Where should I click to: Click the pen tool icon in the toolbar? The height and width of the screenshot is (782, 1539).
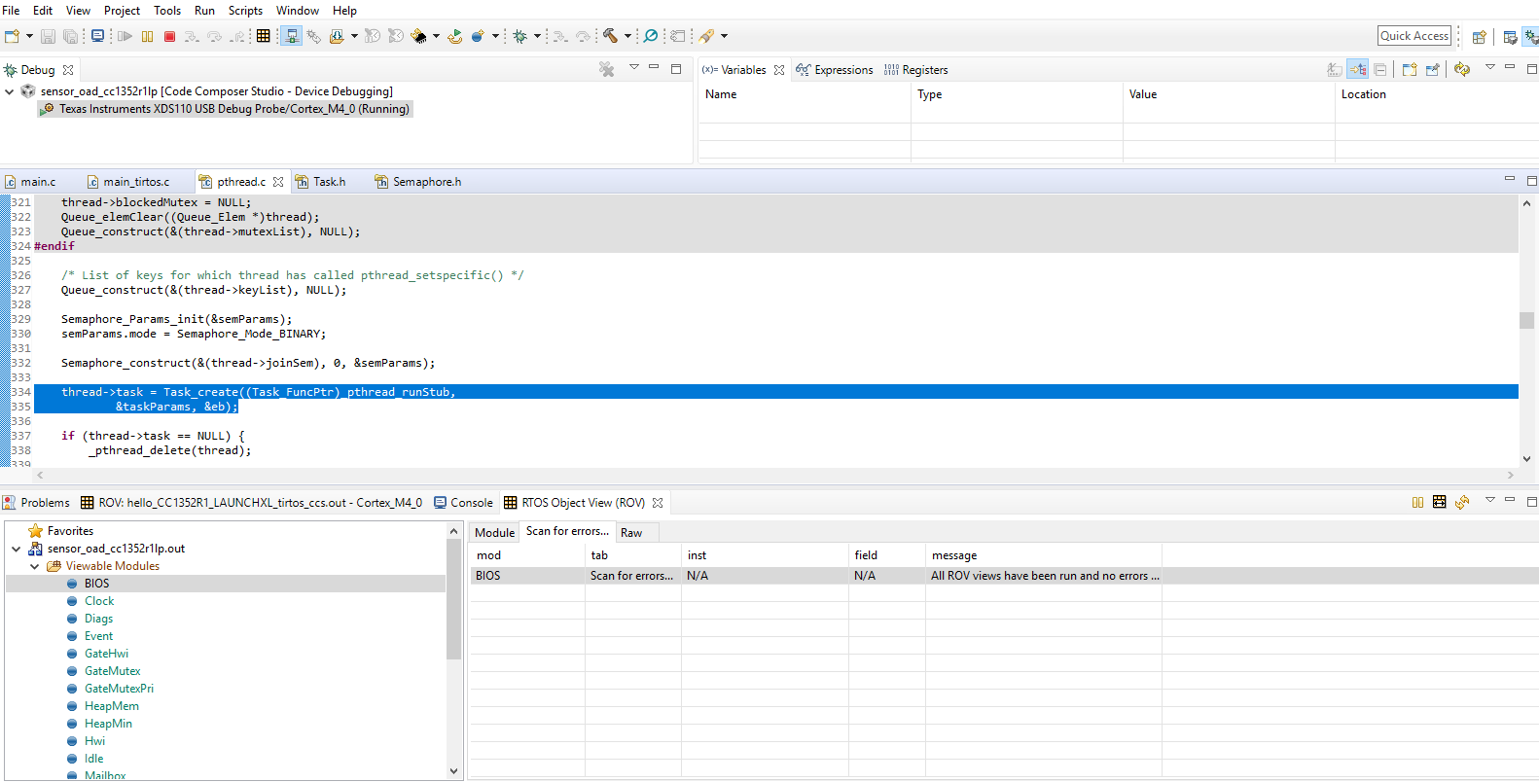click(x=707, y=36)
